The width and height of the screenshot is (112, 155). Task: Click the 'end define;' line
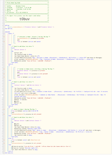point(9,29)
